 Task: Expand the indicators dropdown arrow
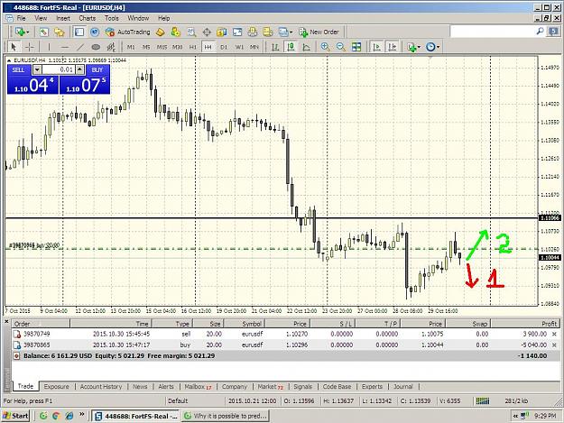coord(419,47)
